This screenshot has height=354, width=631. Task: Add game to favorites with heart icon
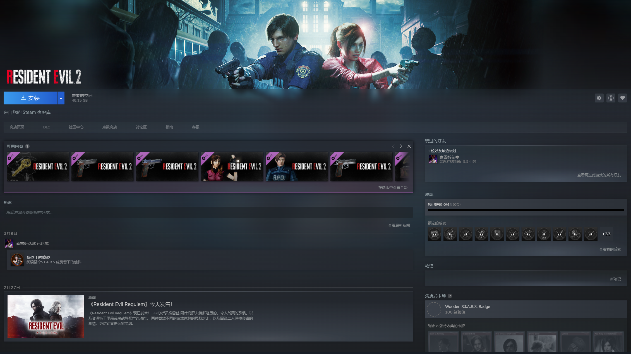[622, 98]
